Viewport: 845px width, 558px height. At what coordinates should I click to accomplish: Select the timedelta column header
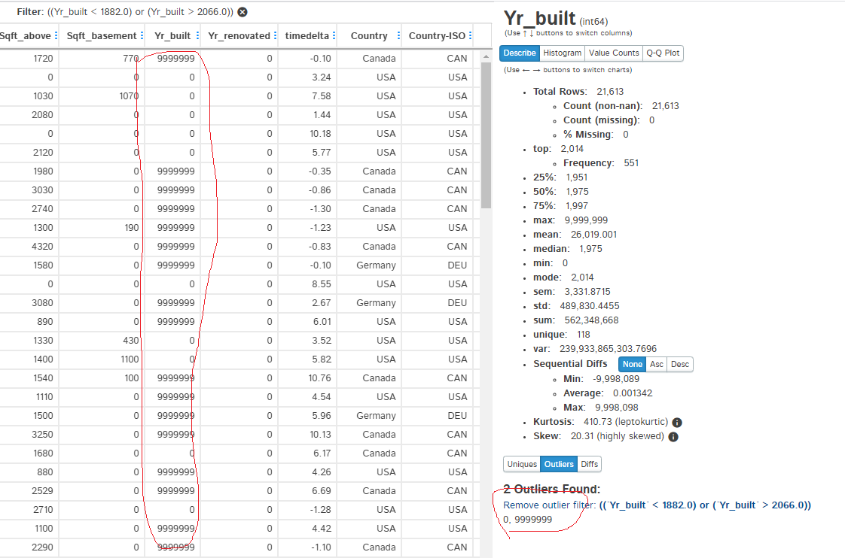coord(307,35)
